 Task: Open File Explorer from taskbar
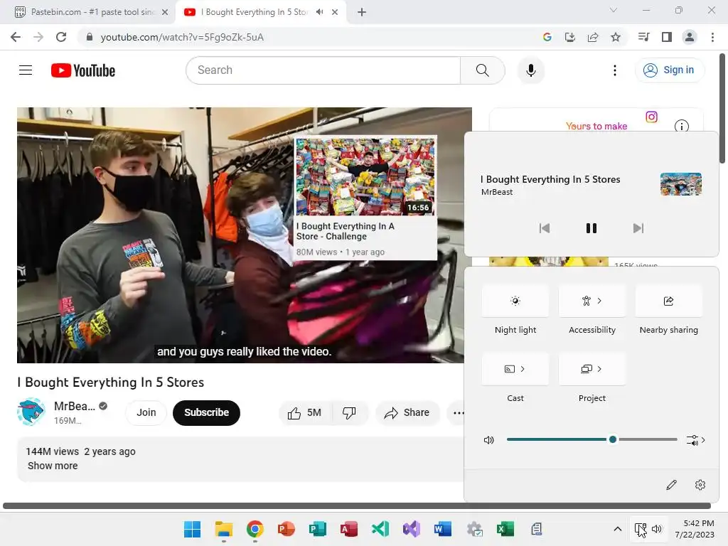(224, 529)
